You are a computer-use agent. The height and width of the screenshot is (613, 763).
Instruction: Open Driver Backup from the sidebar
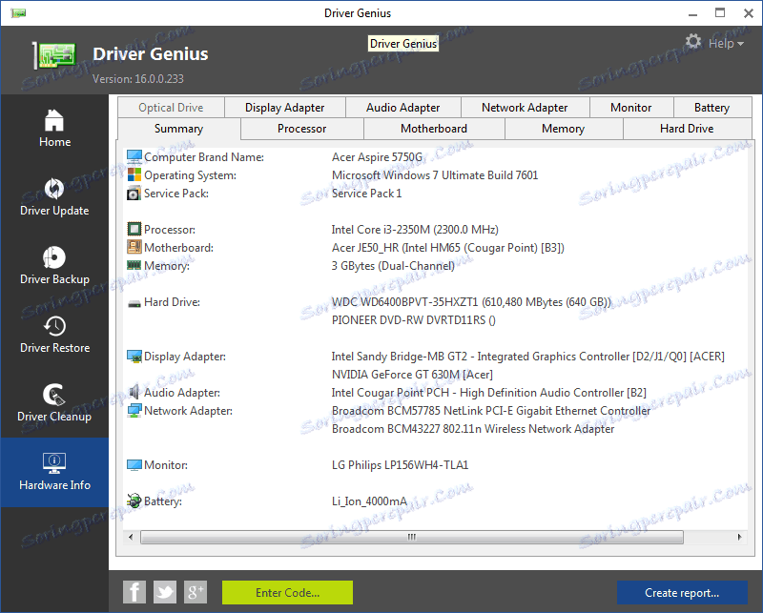coord(54,266)
